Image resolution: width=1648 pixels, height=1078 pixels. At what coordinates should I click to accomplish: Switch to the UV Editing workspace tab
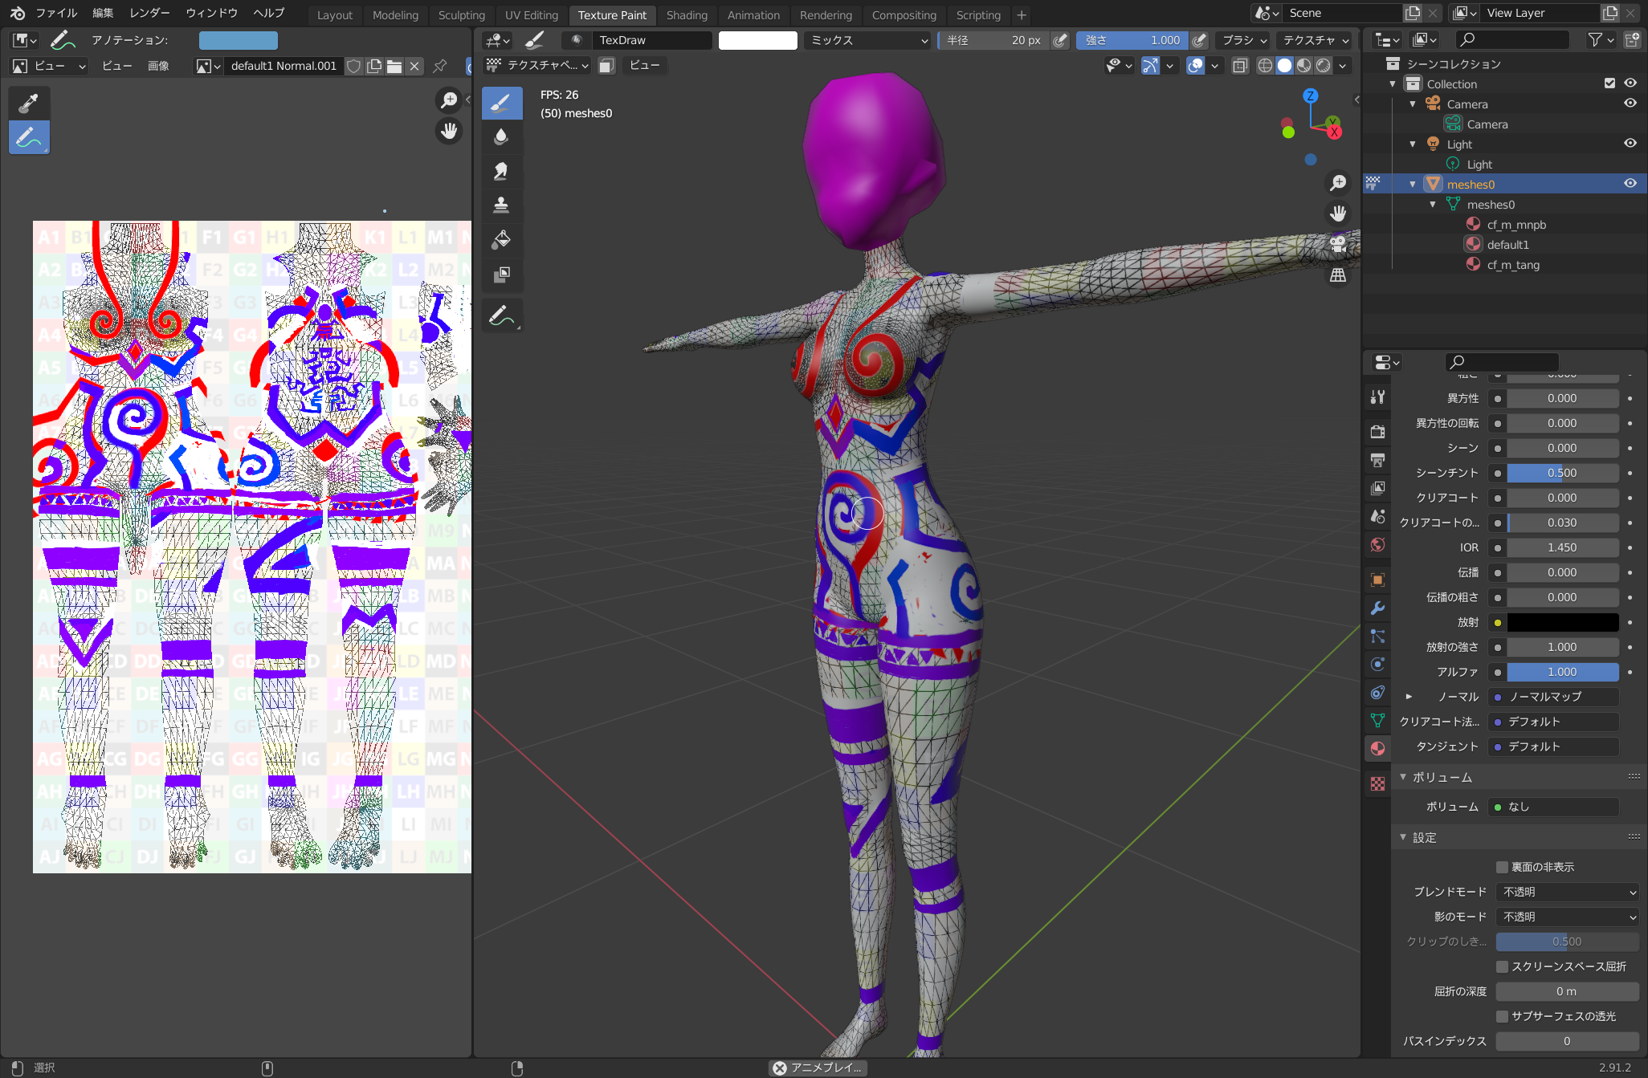pyautogui.click(x=531, y=14)
